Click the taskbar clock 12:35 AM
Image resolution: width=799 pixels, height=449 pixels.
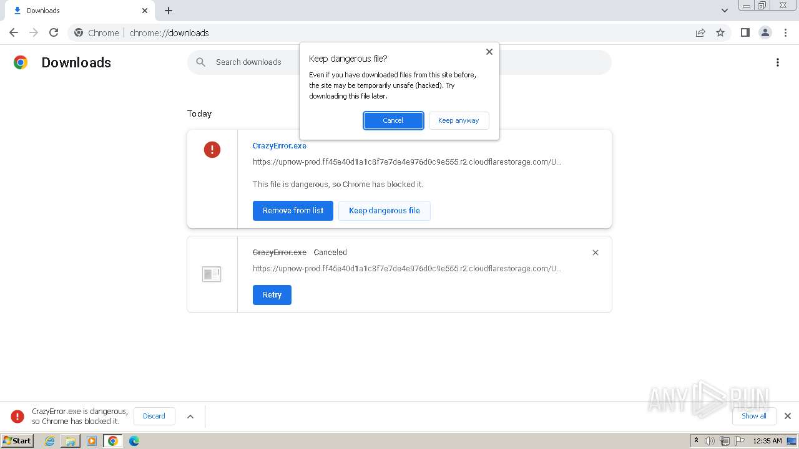pyautogui.click(x=767, y=441)
